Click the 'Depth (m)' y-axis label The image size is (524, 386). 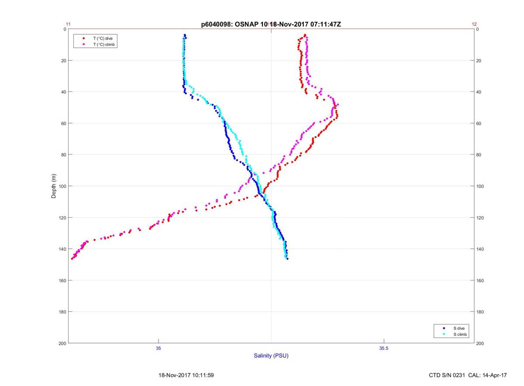[54, 186]
